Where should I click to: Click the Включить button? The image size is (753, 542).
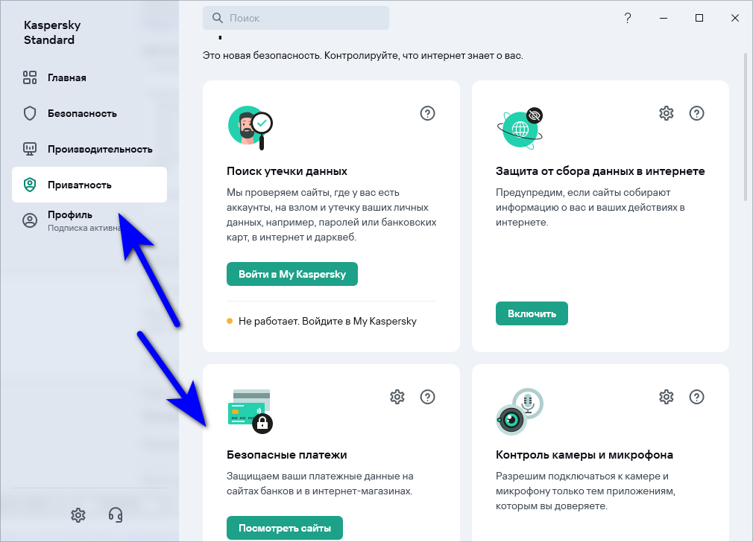[532, 313]
